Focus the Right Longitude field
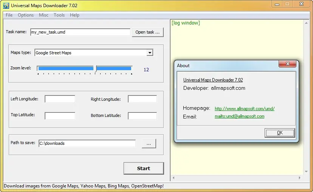The image size is (313, 192). point(143,99)
